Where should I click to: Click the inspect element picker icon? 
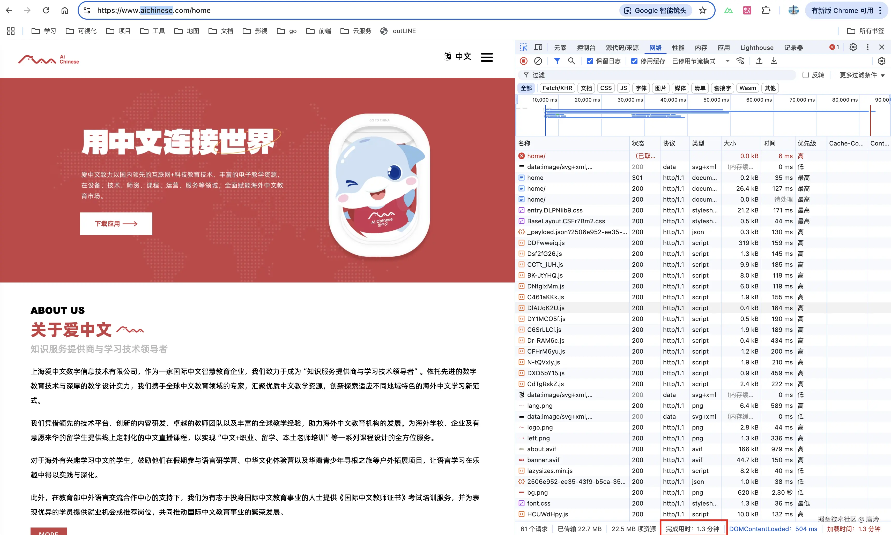pos(523,47)
